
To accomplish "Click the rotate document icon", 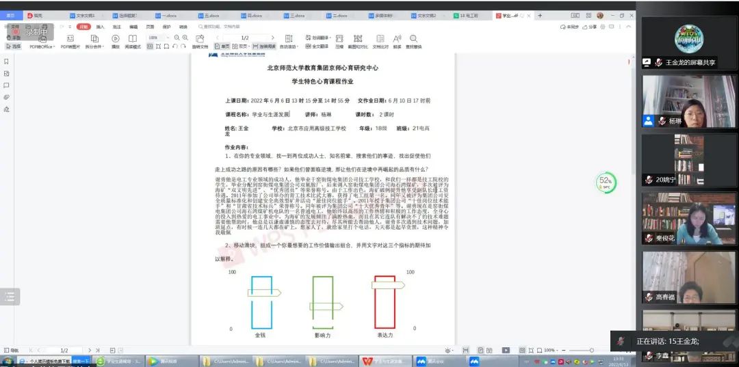I will click(x=200, y=38).
